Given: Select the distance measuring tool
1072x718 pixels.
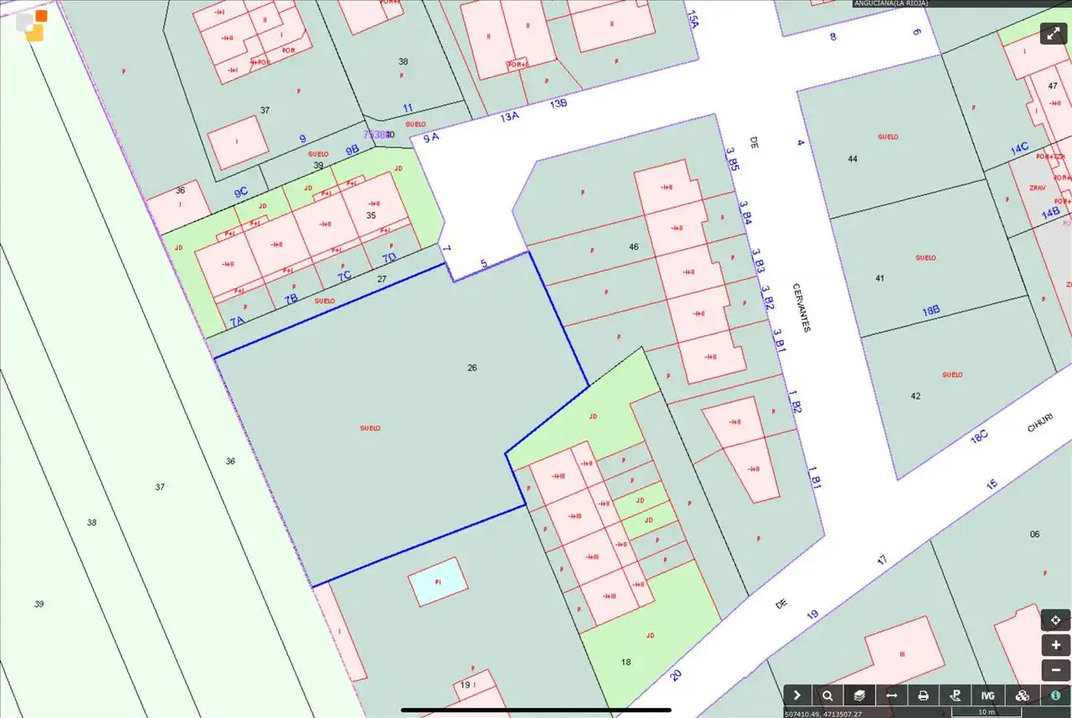Looking at the screenshot, I should [892, 695].
